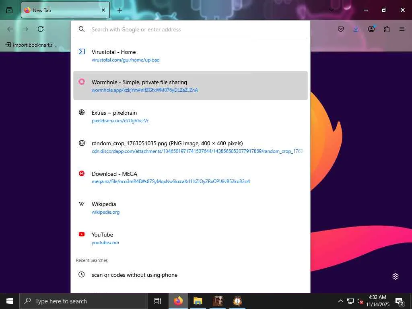Screen dimensions: 412x309
Task: Click Import bookmarks in bookmarks toolbar
Action: coord(31,45)
